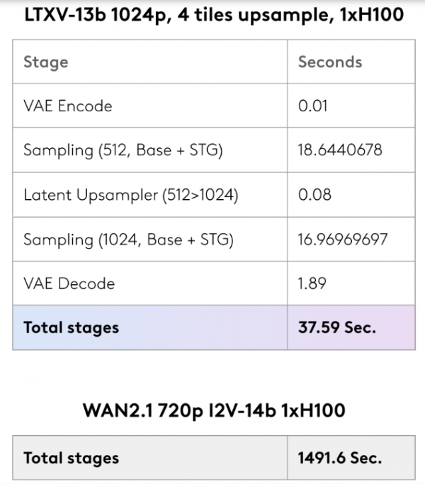Select the WAN2.1 Total stages label
425x484 pixels.
tap(71, 458)
